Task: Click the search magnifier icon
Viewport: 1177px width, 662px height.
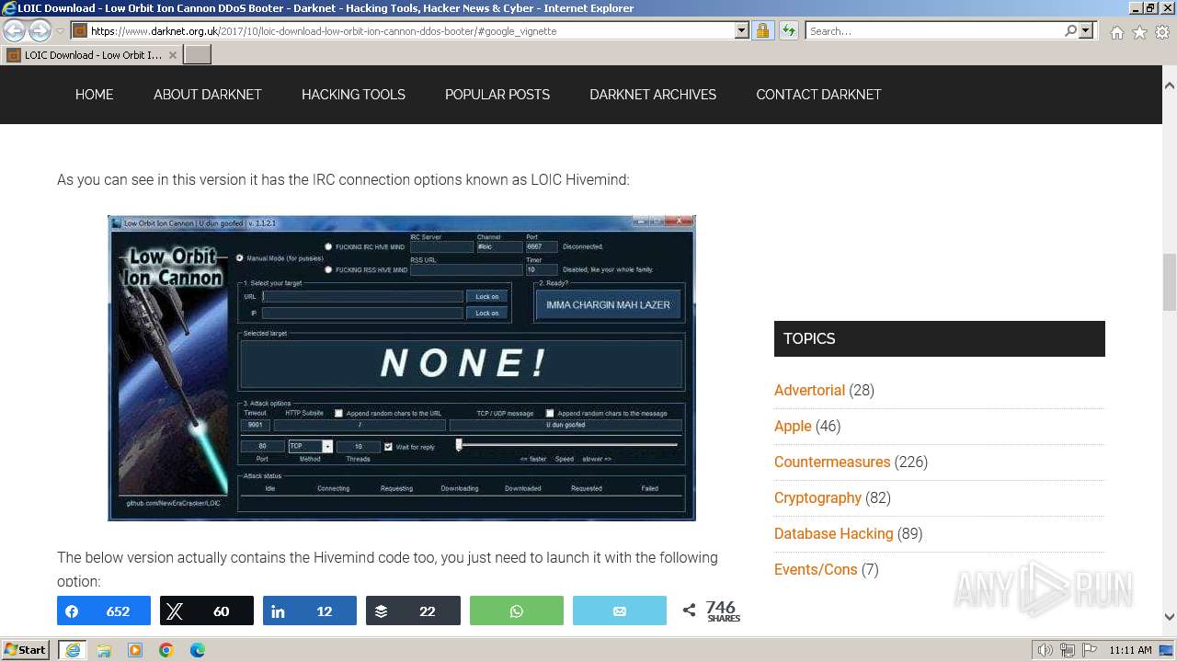Action: click(1070, 30)
